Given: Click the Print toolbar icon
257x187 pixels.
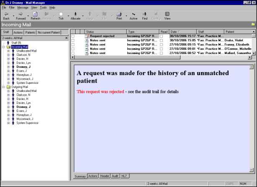Looking at the screenshot, I should point(119,14).
